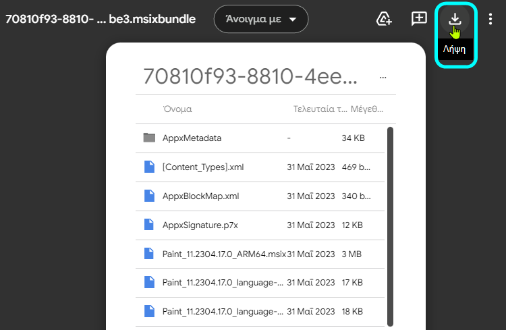This screenshot has width=506, height=330.
Task: Click the 12 KB size of AppxSignature.p7x
Action: [352, 225]
